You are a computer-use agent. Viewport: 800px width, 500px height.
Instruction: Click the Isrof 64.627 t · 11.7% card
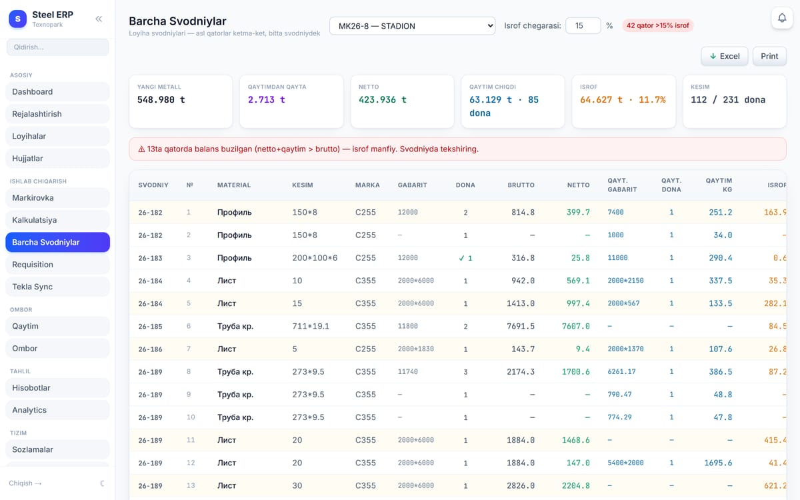point(623,101)
